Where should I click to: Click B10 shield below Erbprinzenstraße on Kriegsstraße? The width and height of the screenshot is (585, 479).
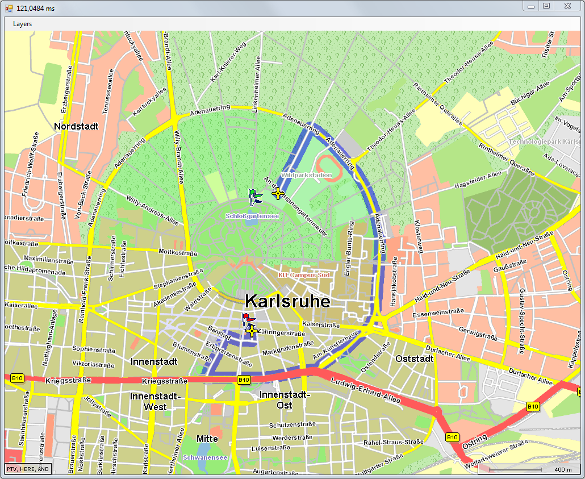click(244, 380)
